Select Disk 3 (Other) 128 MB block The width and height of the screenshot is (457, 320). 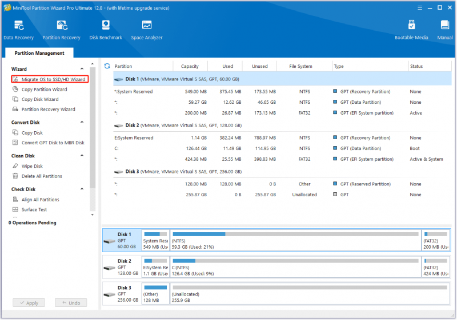pyautogui.click(x=155, y=294)
